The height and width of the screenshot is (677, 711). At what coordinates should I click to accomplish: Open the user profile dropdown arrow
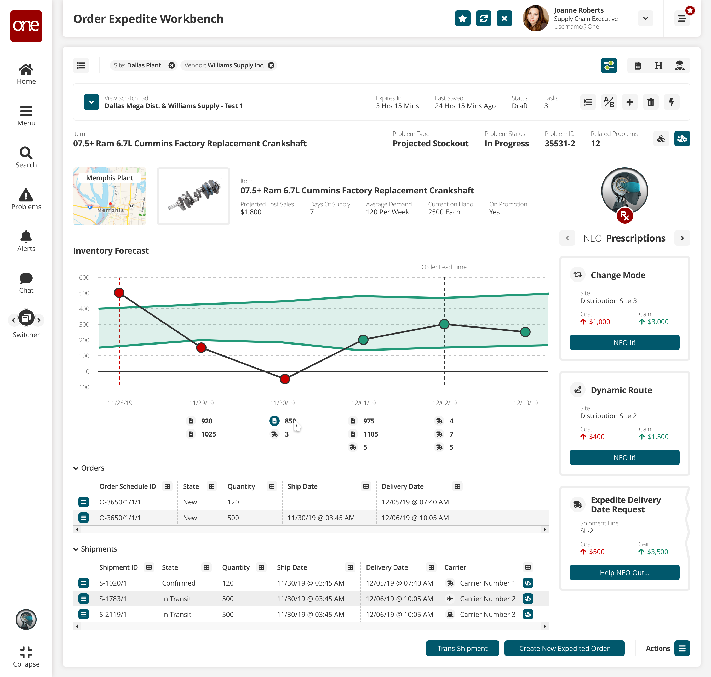pos(645,18)
